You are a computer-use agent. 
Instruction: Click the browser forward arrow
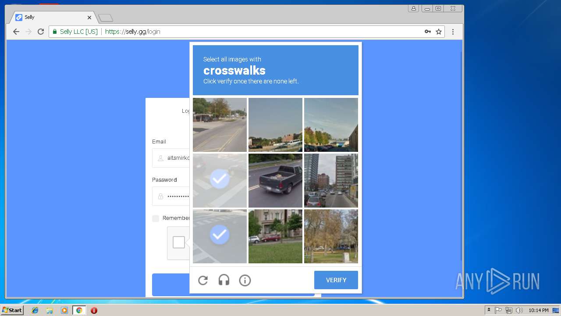tap(28, 32)
